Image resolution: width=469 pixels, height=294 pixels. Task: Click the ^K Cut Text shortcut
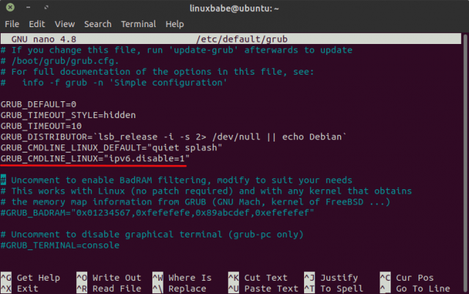[258, 278]
